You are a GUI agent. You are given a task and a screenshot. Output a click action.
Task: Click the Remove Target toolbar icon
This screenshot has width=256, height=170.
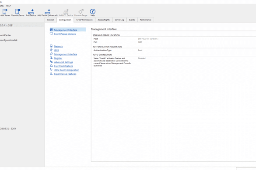(x=81, y=11)
